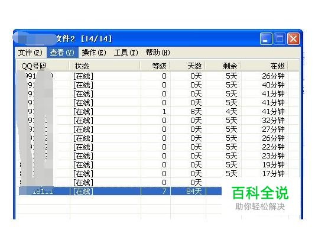Open the 文件(F) menu
This screenshot has height=230, width=315.
[30, 53]
